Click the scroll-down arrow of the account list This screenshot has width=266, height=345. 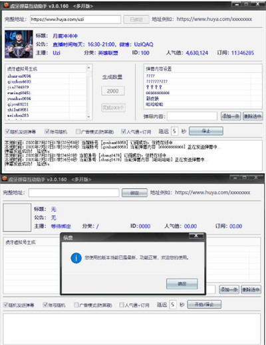tap(88, 117)
